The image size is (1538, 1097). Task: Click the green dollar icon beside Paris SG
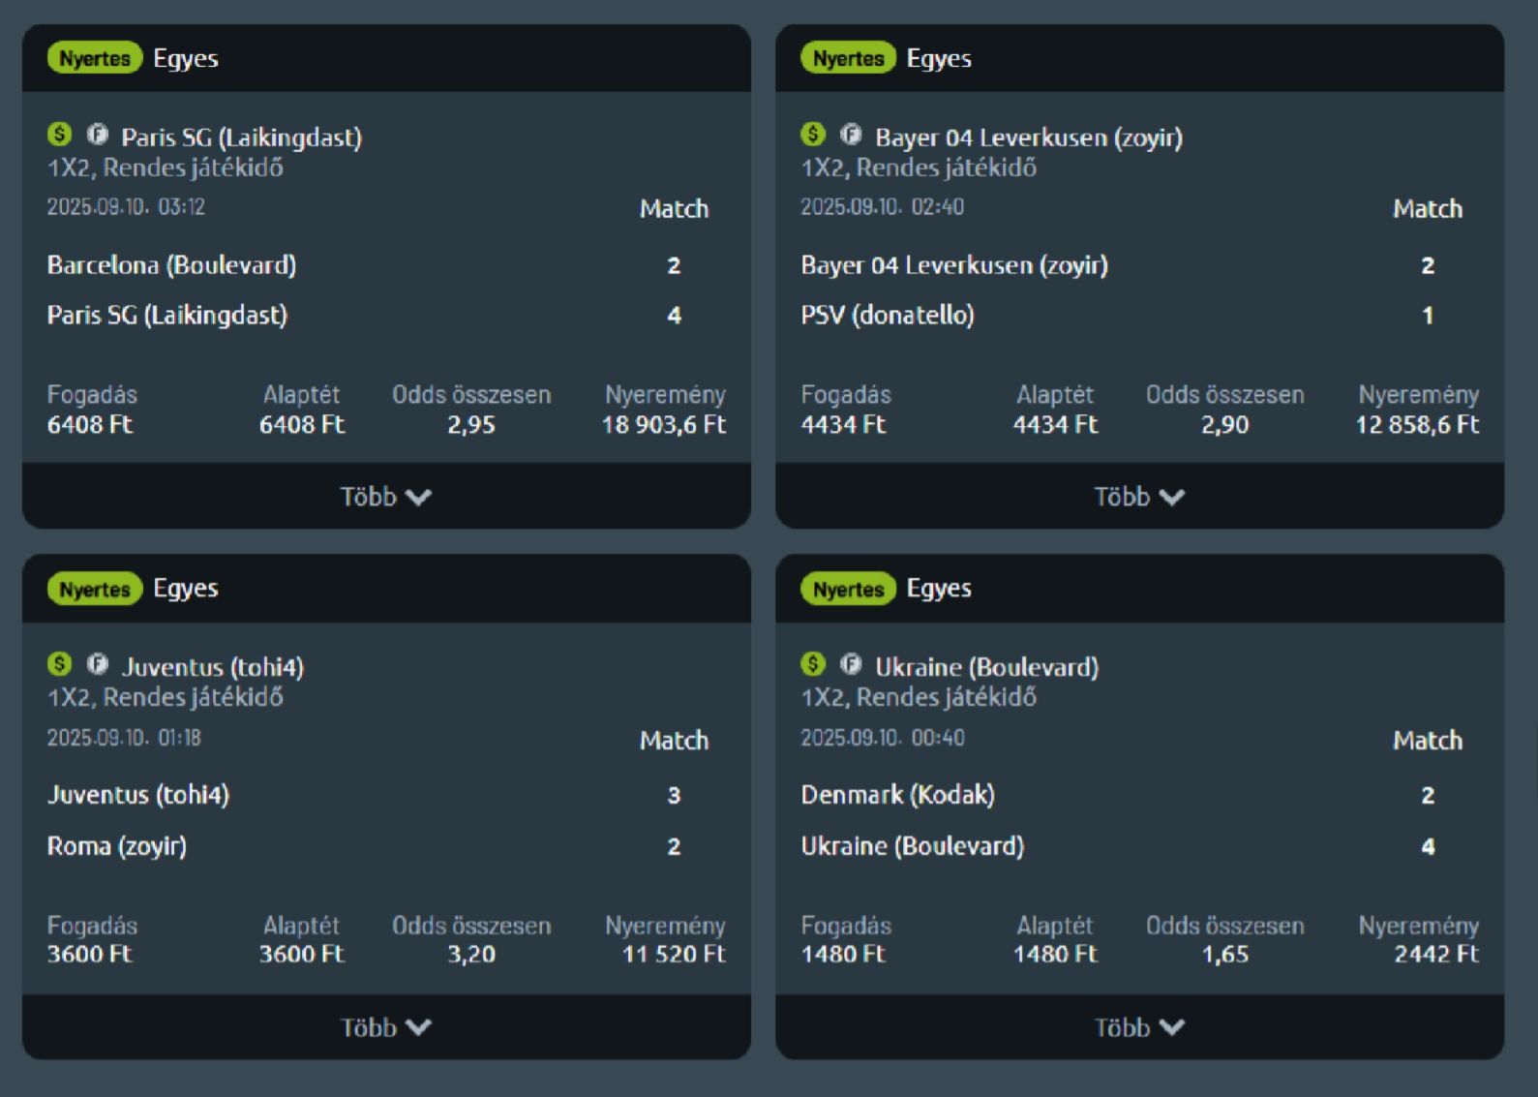[x=59, y=135]
